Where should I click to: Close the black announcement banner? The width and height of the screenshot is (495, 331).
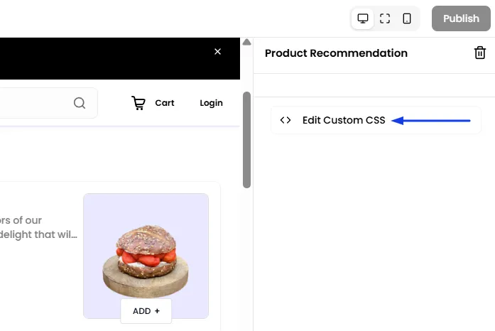point(217,51)
